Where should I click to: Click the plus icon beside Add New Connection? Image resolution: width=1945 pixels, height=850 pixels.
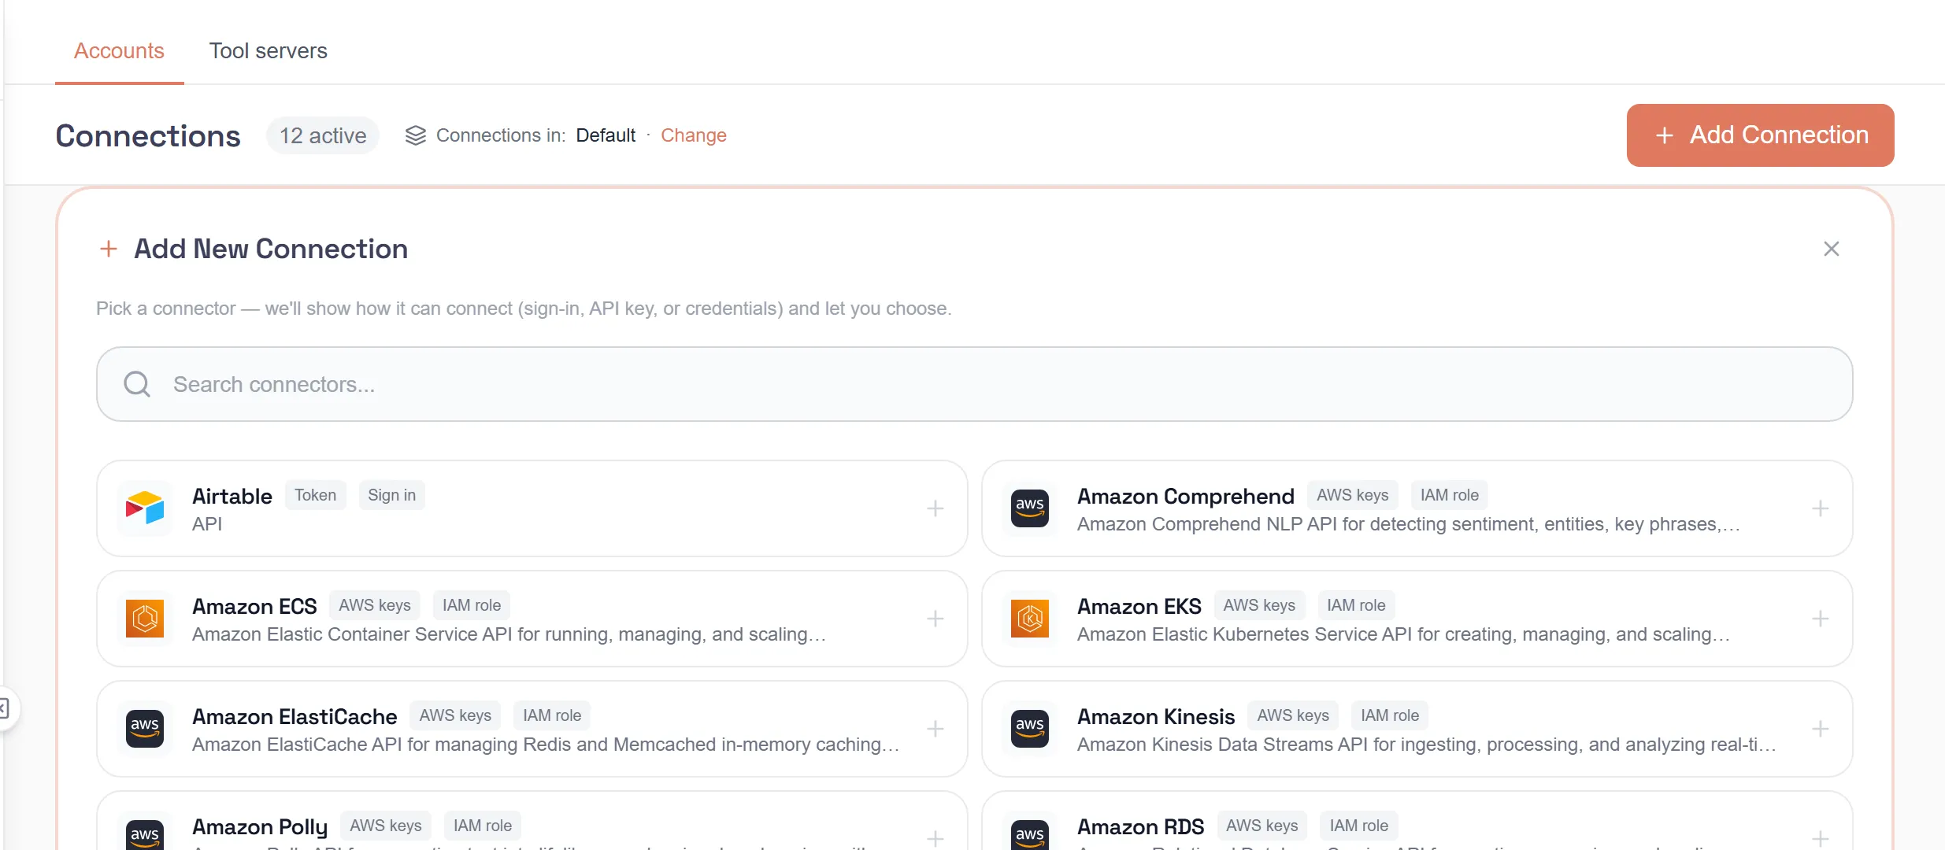[109, 249]
